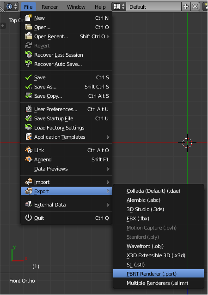Open the Window menu
The height and width of the screenshot is (295, 208).
pyautogui.click(x=76, y=7)
